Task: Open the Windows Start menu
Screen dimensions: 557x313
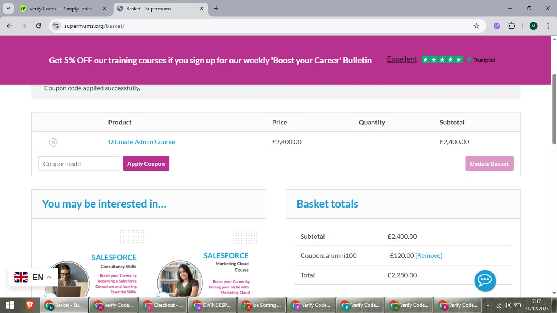Action: pyautogui.click(x=10, y=305)
